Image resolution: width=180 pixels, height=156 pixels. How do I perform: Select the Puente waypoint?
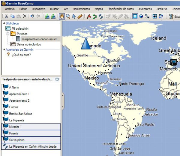[31, 133]
